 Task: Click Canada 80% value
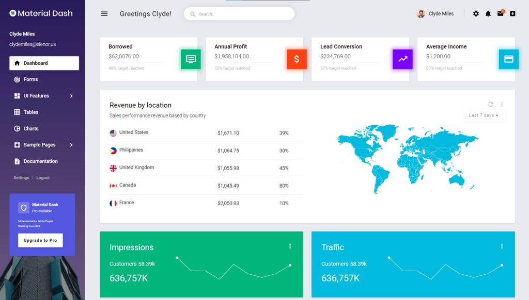pos(284,186)
